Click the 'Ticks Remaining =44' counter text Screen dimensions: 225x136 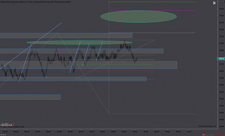tap(207, 126)
